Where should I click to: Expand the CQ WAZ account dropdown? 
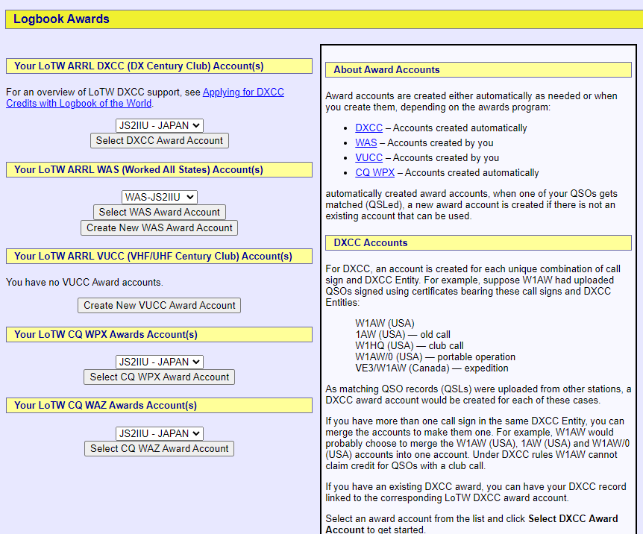[159, 433]
